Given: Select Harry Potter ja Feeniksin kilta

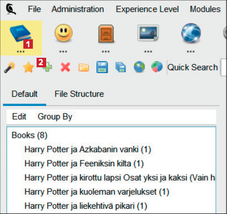Looking at the screenshot, I should pyautogui.click(x=84, y=163).
